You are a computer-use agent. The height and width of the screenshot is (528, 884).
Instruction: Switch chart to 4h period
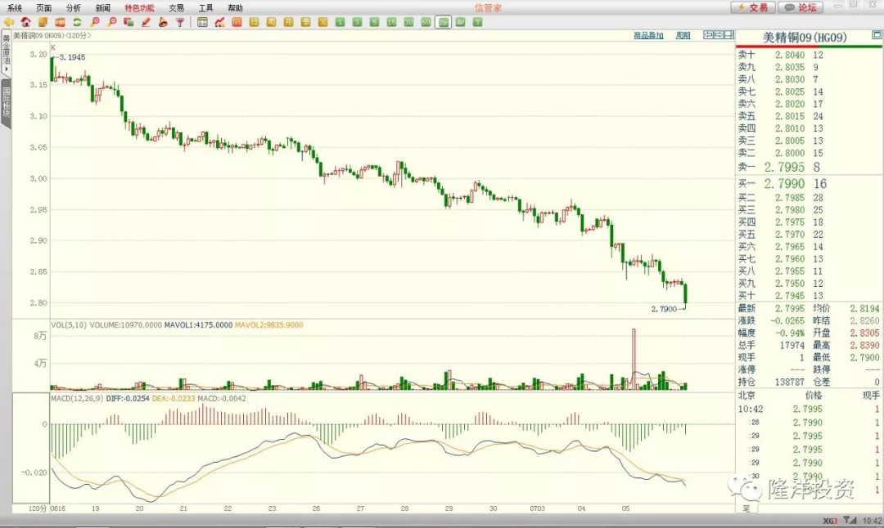(x=461, y=22)
